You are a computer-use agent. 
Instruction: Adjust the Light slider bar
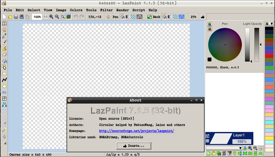coord(247,45)
